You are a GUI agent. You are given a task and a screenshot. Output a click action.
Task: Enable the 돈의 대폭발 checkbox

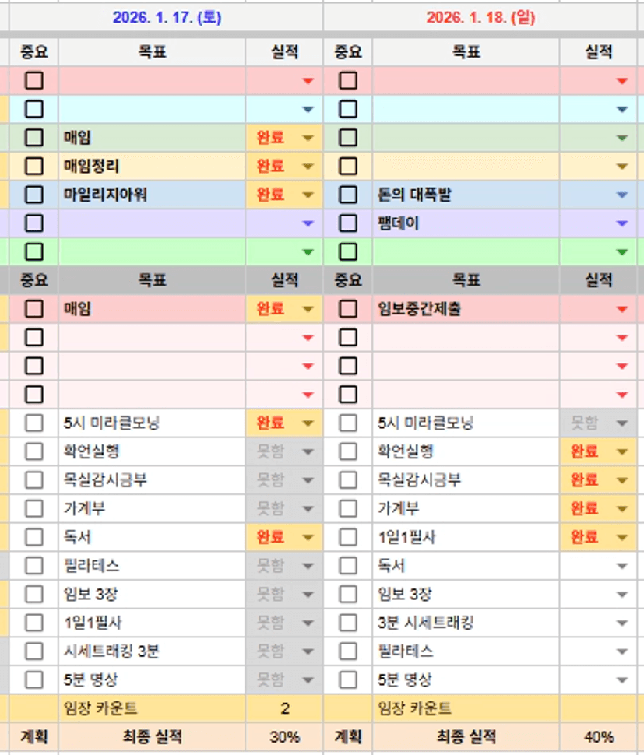[x=348, y=195]
